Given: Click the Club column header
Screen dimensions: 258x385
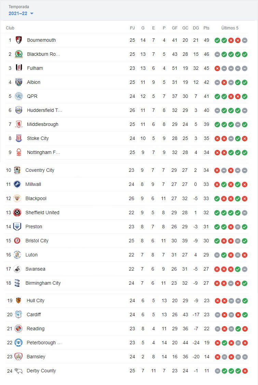Looking at the screenshot, I should point(10,28).
